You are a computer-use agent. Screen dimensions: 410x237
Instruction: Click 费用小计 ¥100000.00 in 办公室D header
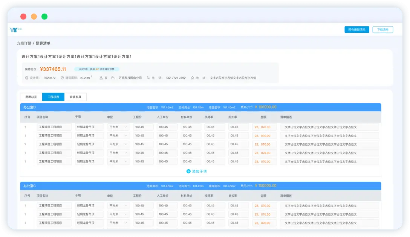click(x=259, y=107)
